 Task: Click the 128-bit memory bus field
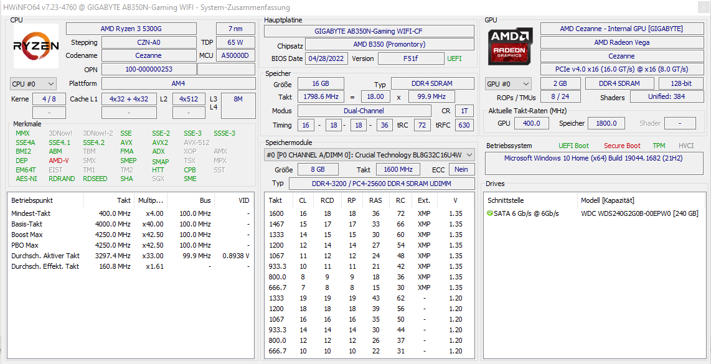(x=680, y=83)
